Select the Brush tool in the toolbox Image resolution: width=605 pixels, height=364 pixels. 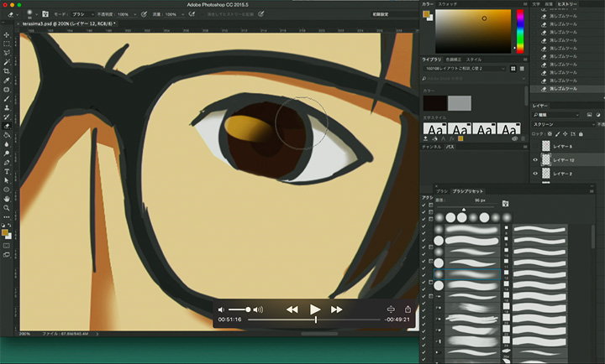pyautogui.click(x=7, y=99)
